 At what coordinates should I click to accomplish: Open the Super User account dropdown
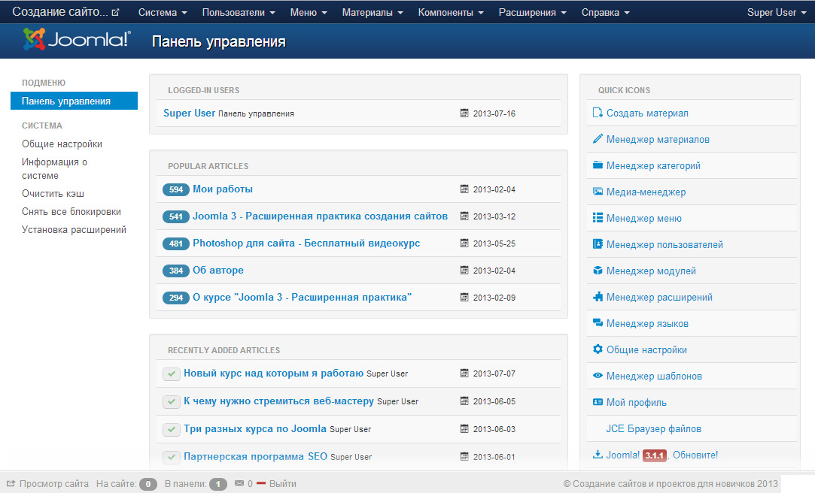776,13
